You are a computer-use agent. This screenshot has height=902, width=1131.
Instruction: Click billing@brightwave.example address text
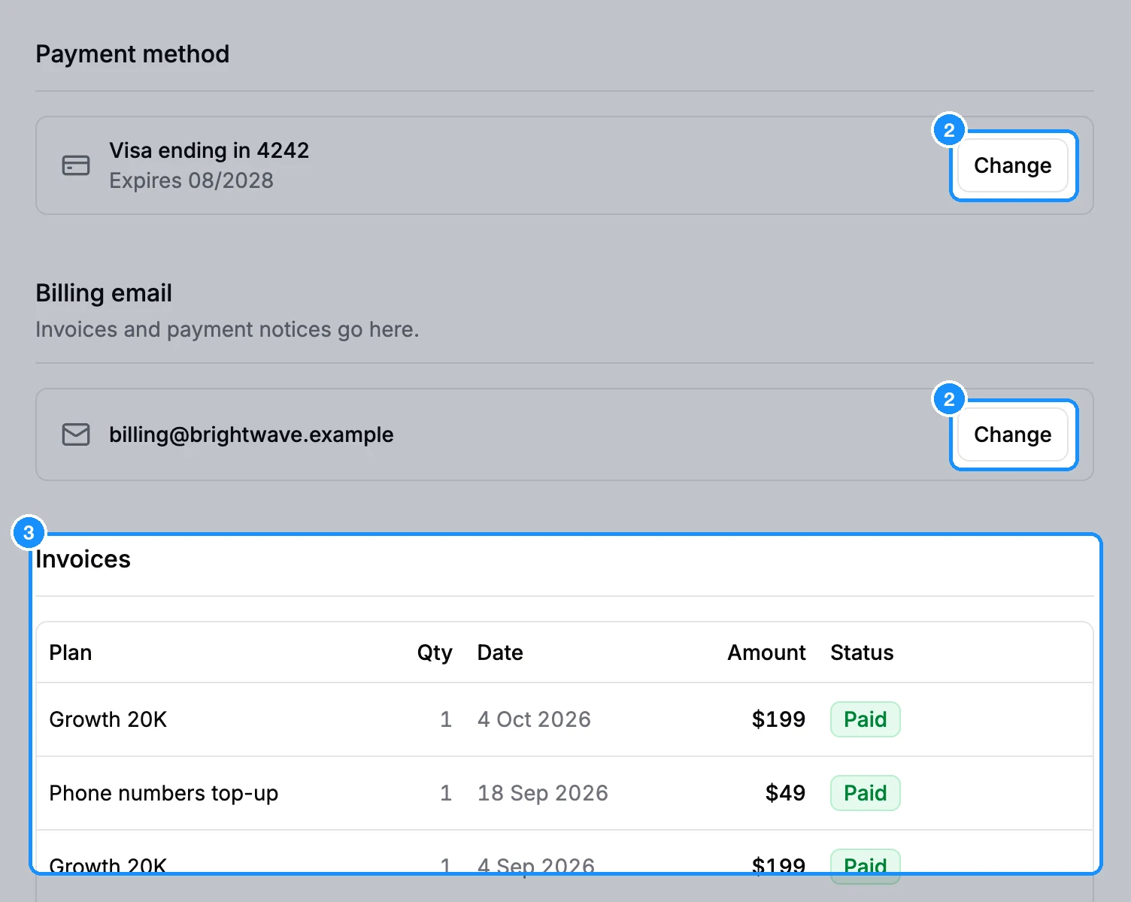tap(251, 434)
